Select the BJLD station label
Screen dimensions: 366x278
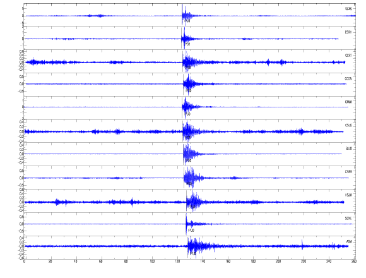point(349,148)
